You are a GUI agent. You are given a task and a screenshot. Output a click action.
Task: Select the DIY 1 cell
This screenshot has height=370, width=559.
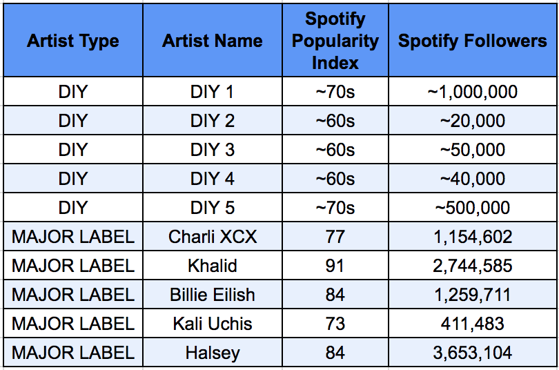point(213,92)
